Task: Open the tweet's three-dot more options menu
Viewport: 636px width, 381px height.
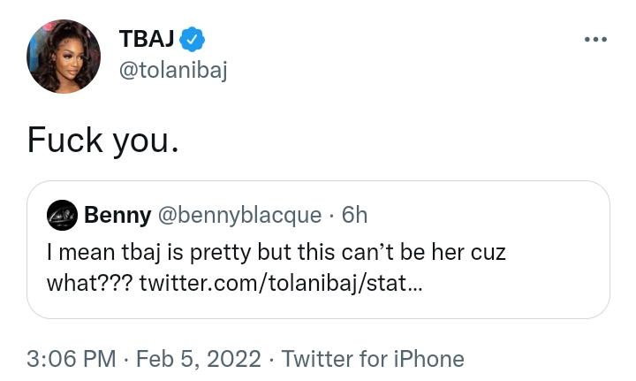Action: [x=595, y=40]
